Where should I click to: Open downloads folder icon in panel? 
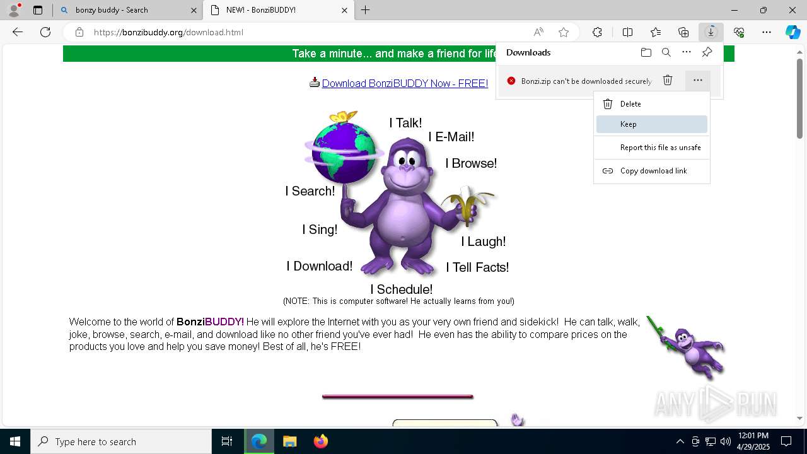[x=646, y=52]
